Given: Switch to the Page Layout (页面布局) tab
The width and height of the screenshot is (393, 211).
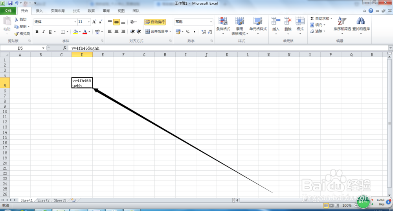Looking at the screenshot, I should (58, 11).
